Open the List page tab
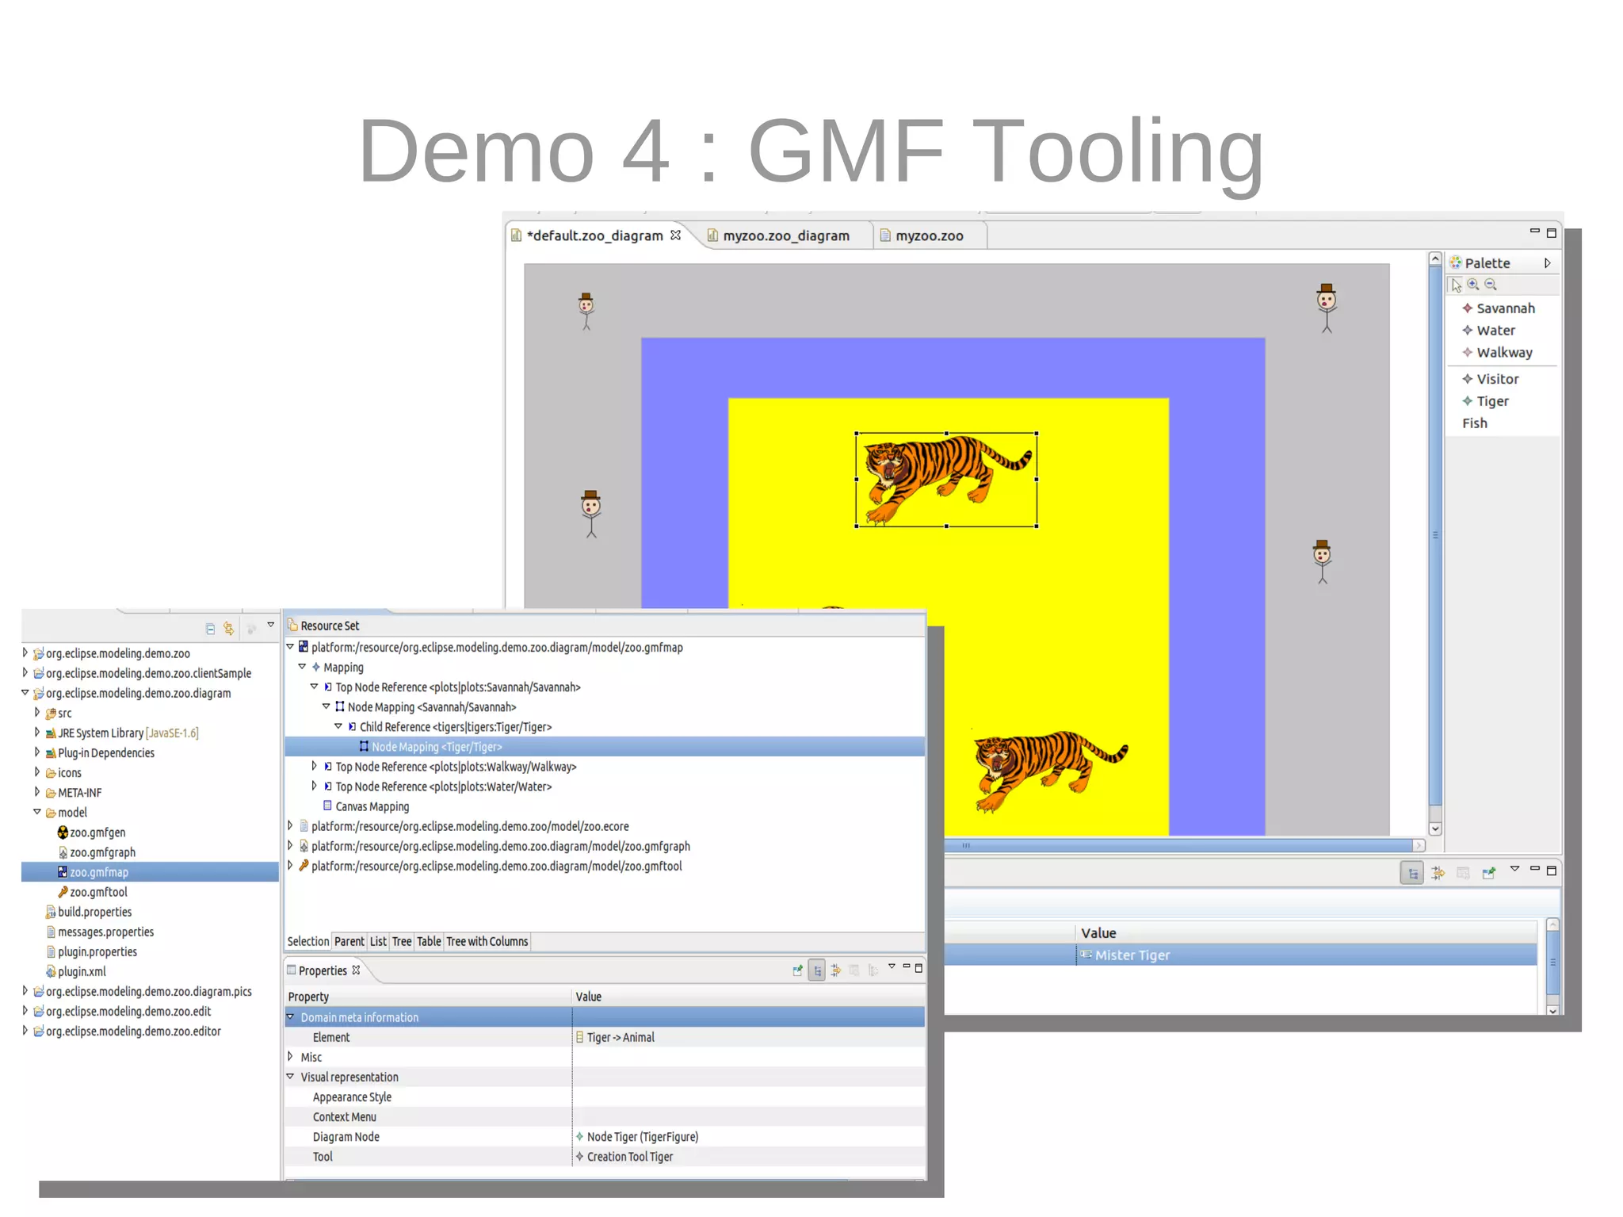This screenshot has width=1623, height=1217. pyautogui.click(x=378, y=942)
